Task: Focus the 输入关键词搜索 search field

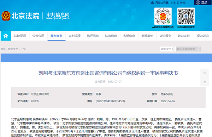Action: [187, 49]
